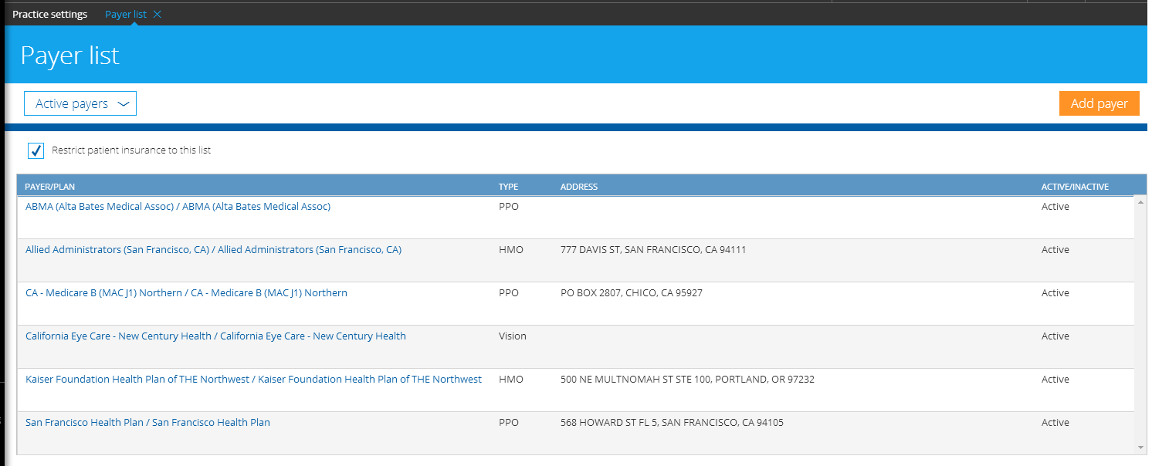Screen dimensions: 1152x466
Task: Select address 568 HOWARD ST FL 5, SAN FRANCISCO
Action: [x=673, y=423]
